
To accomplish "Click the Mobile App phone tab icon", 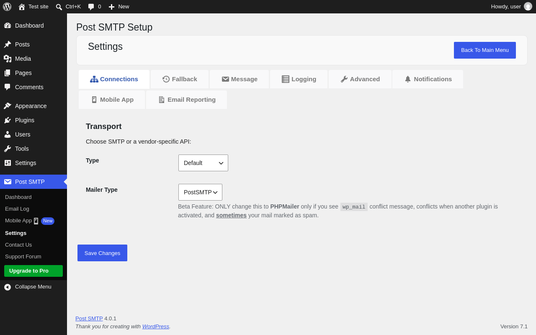I will click(94, 100).
